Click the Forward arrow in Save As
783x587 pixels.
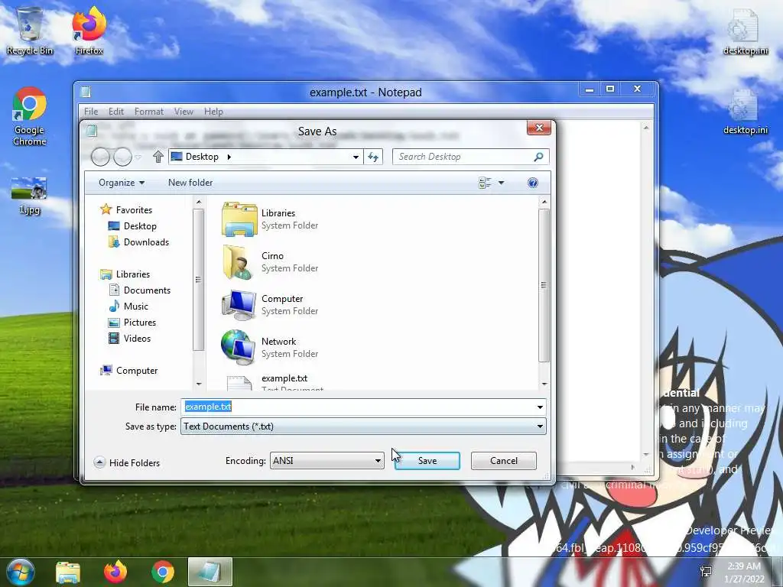click(x=122, y=157)
